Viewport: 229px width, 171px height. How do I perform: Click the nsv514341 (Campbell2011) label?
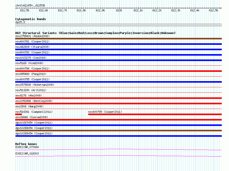point(34,112)
